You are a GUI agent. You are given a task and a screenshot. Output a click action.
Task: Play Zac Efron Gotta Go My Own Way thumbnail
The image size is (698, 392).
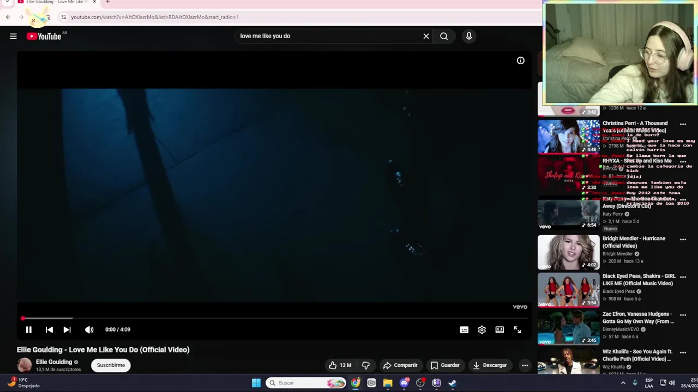(x=568, y=328)
